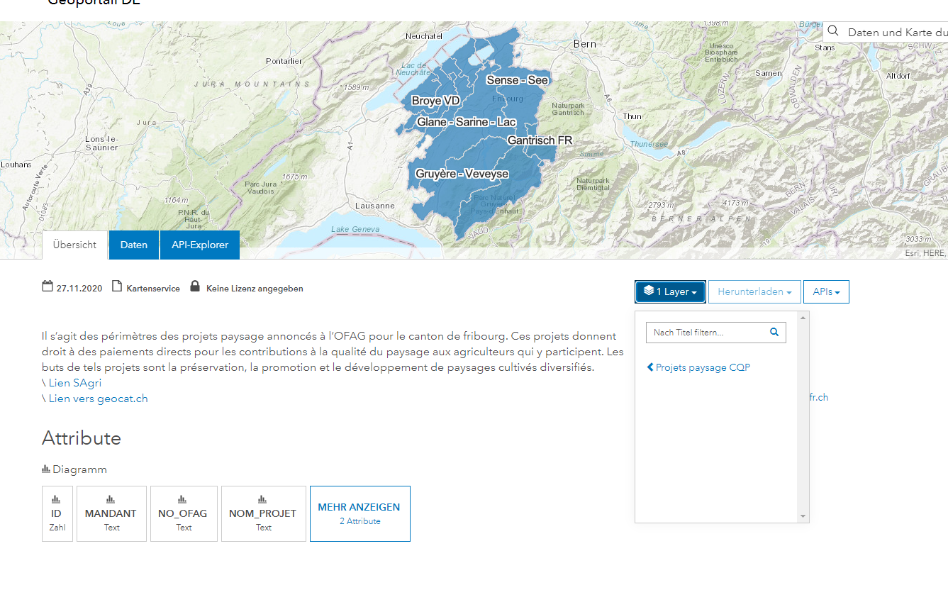
Task: Click the chart icon next to Diagramm
Action: 46,469
